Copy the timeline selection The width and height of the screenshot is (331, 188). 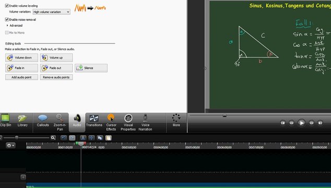100,138
